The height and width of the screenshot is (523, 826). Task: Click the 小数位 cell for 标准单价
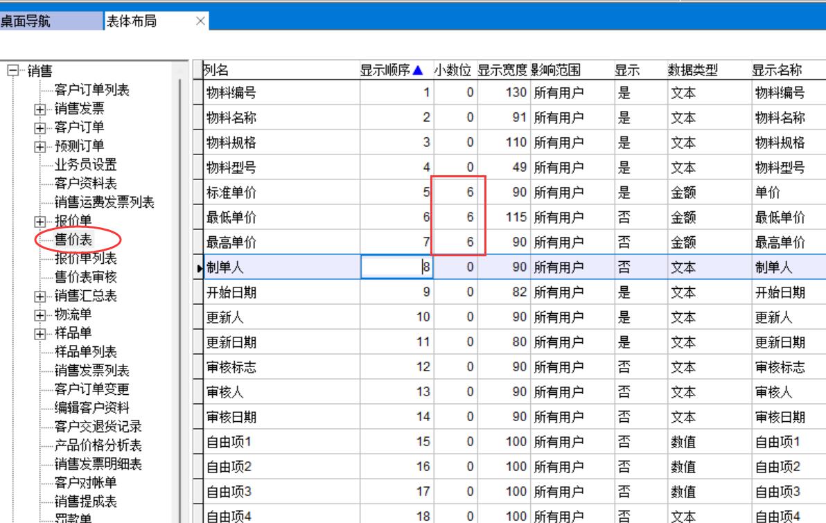454,193
